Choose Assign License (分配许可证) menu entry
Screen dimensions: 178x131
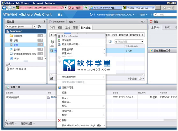click(81, 87)
